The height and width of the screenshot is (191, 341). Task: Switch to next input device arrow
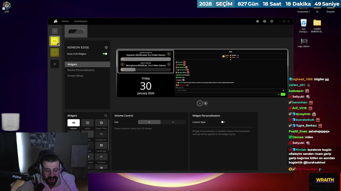coord(169,64)
